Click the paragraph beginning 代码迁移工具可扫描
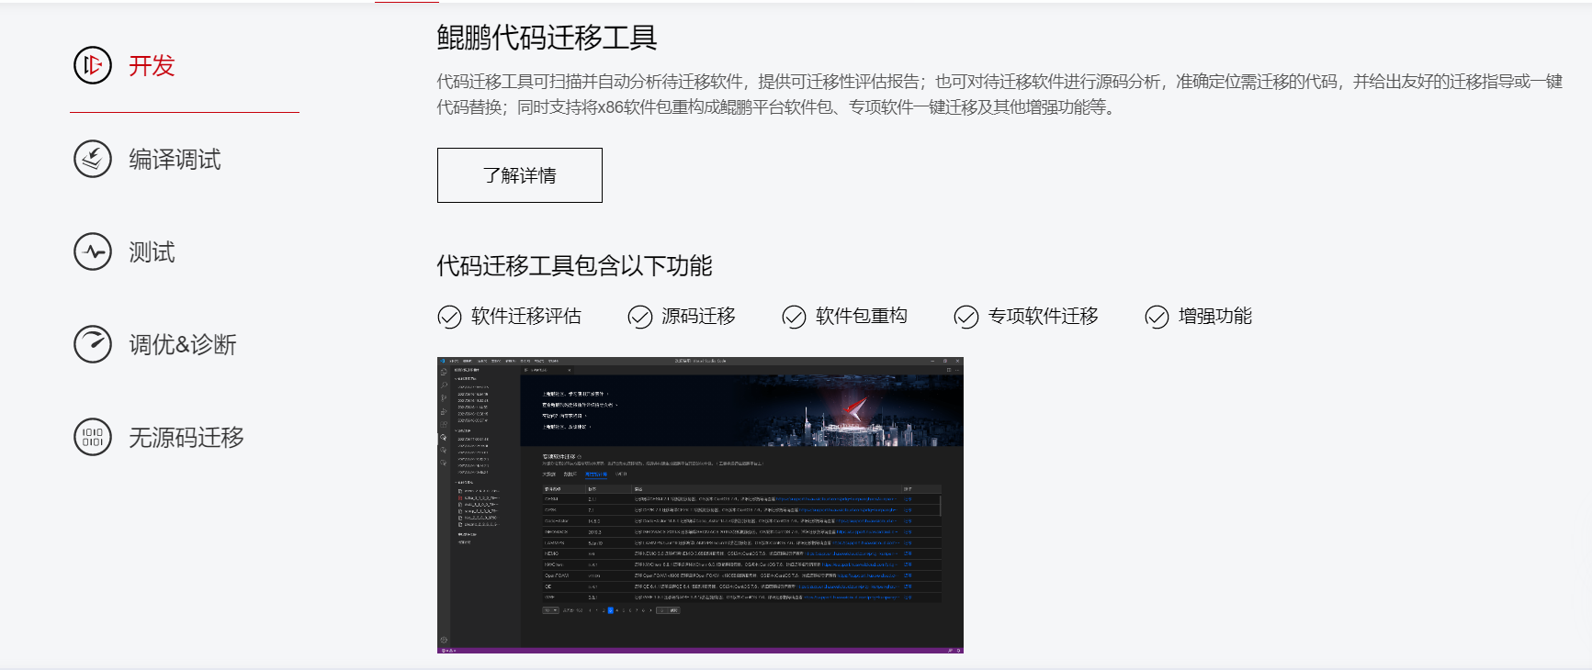 click(x=999, y=95)
